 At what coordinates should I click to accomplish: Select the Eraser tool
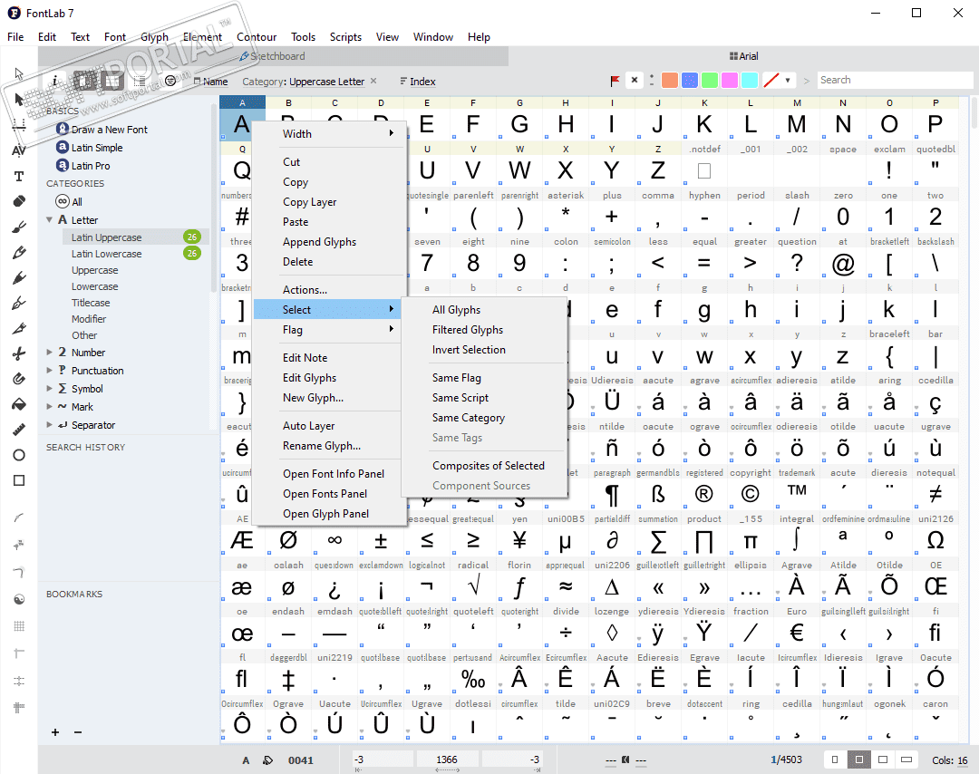pos(19,201)
